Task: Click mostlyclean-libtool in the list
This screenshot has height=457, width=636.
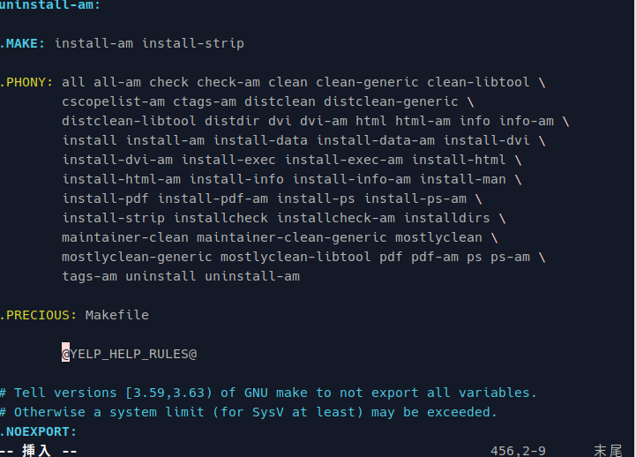Action: coord(296,257)
